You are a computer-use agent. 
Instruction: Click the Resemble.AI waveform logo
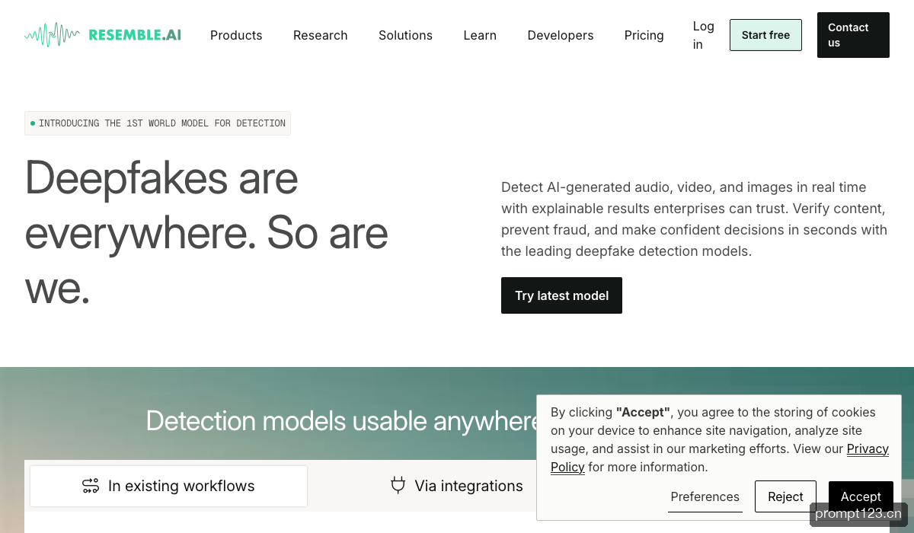103,34
